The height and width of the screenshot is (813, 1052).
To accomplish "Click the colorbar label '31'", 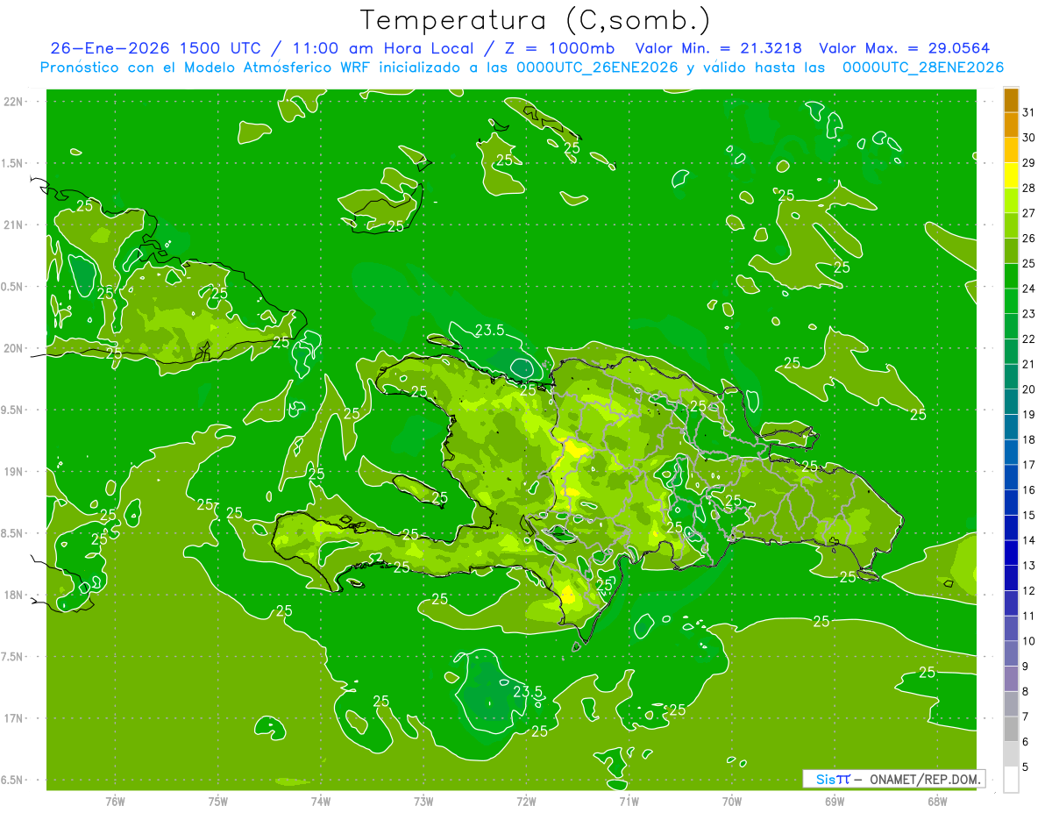I will pyautogui.click(x=1028, y=112).
